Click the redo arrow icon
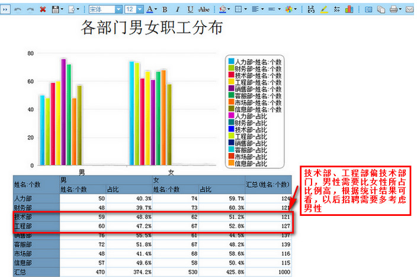The image size is (417, 277). point(30,9)
